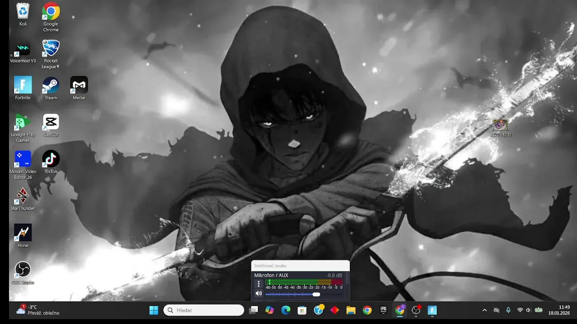
Task: Click the Mikrofon / AUX volume slider handle
Action: (x=316, y=294)
